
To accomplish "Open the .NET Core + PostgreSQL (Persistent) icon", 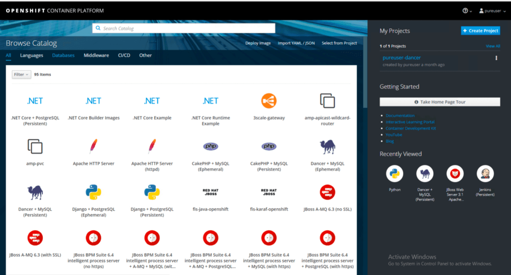I will (x=35, y=101).
